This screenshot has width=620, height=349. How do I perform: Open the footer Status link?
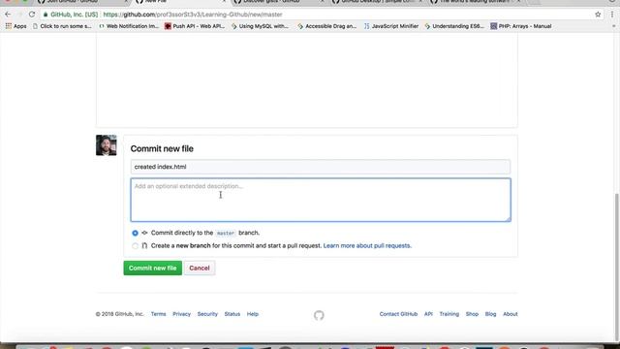[x=232, y=314]
